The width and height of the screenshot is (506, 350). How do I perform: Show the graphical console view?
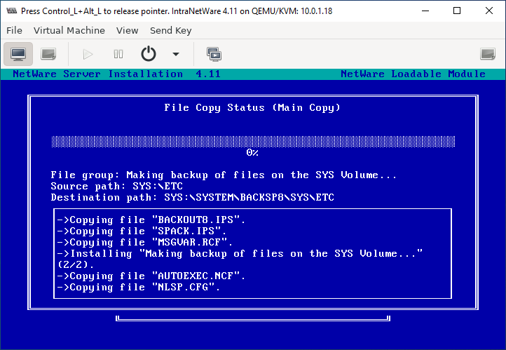click(18, 54)
